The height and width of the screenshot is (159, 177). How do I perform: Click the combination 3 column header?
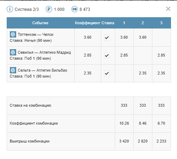click(161, 23)
